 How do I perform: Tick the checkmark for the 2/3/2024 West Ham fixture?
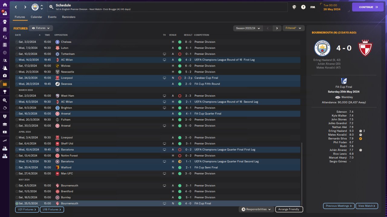(x=17, y=96)
